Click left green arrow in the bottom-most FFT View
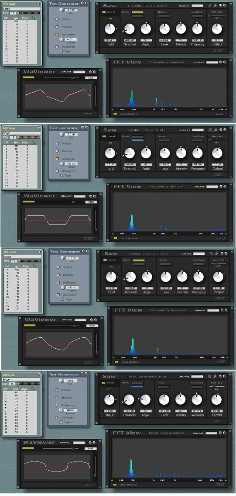Viewport: 236px width, 496px height. (113, 480)
